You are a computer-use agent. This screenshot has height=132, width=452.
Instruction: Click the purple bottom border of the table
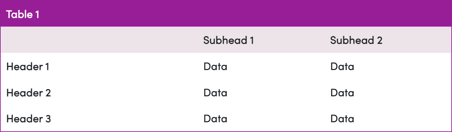pos(226,131)
